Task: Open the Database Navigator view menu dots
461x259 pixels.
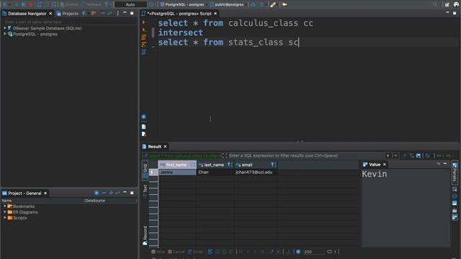Action: pos(118,13)
